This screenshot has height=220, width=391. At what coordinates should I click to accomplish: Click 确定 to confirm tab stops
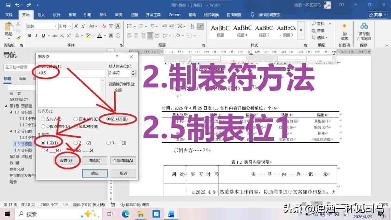click(95, 173)
